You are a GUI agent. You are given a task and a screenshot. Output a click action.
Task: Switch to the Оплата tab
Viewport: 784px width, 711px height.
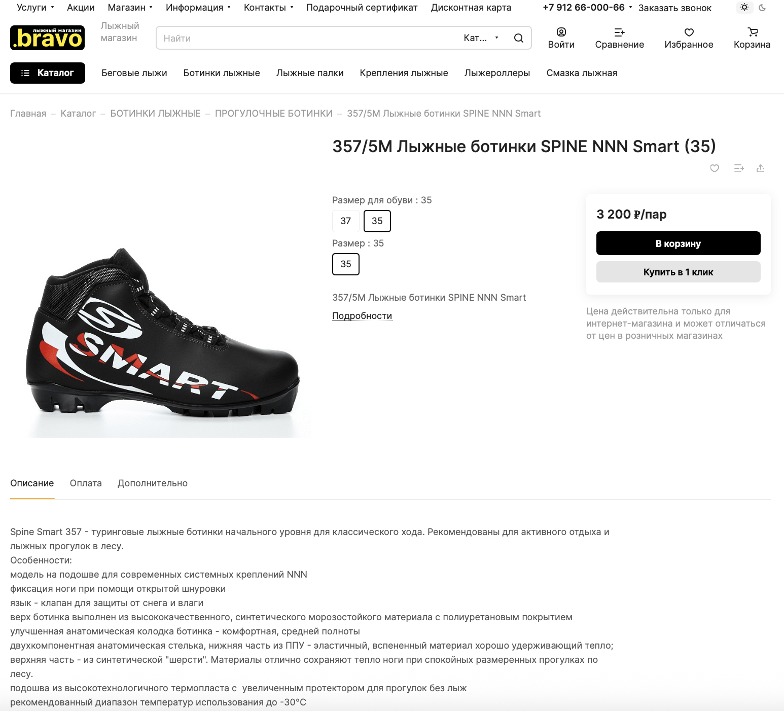tap(86, 483)
